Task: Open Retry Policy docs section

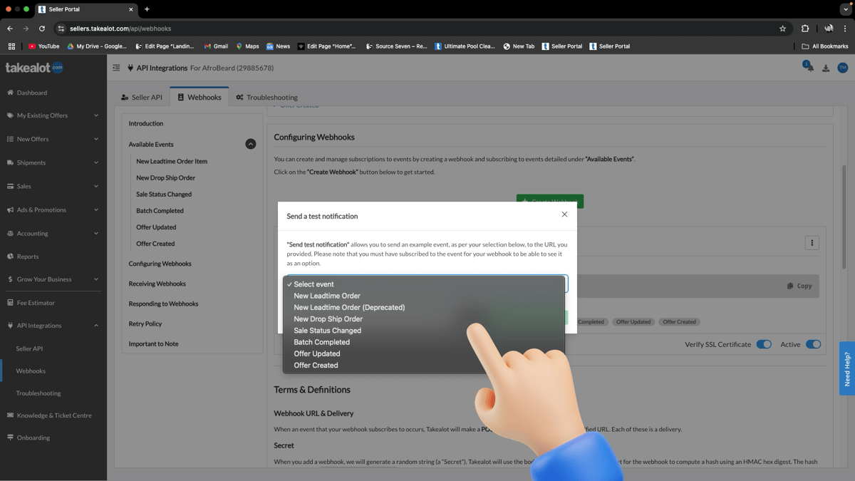Action: [145, 324]
